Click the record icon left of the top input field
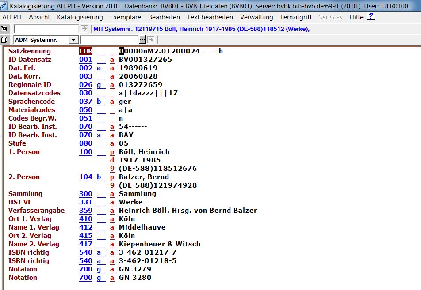The width and height of the screenshot is (421, 290). coord(4,29)
